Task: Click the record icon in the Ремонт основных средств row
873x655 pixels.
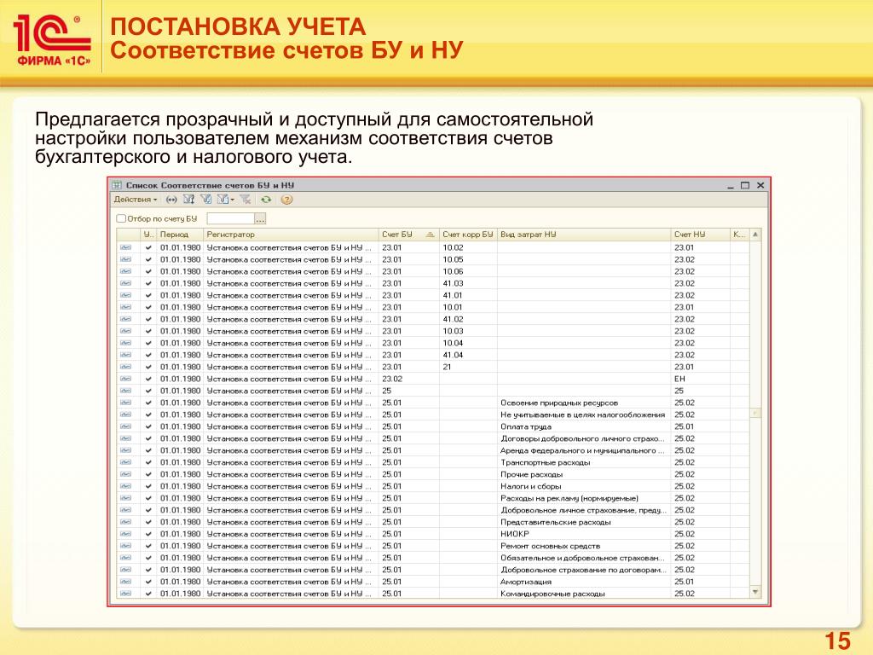Action: click(126, 546)
